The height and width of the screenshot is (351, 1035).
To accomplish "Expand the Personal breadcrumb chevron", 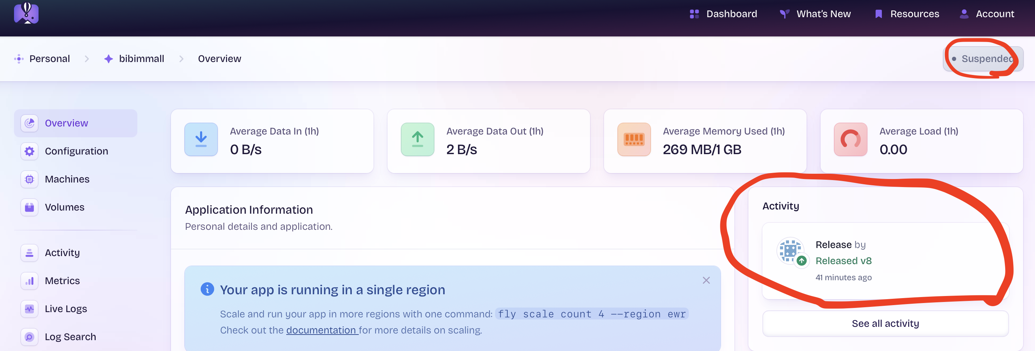I will click(x=87, y=58).
